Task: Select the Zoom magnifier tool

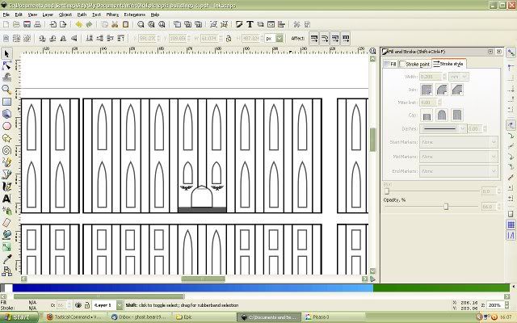Action: (6, 90)
